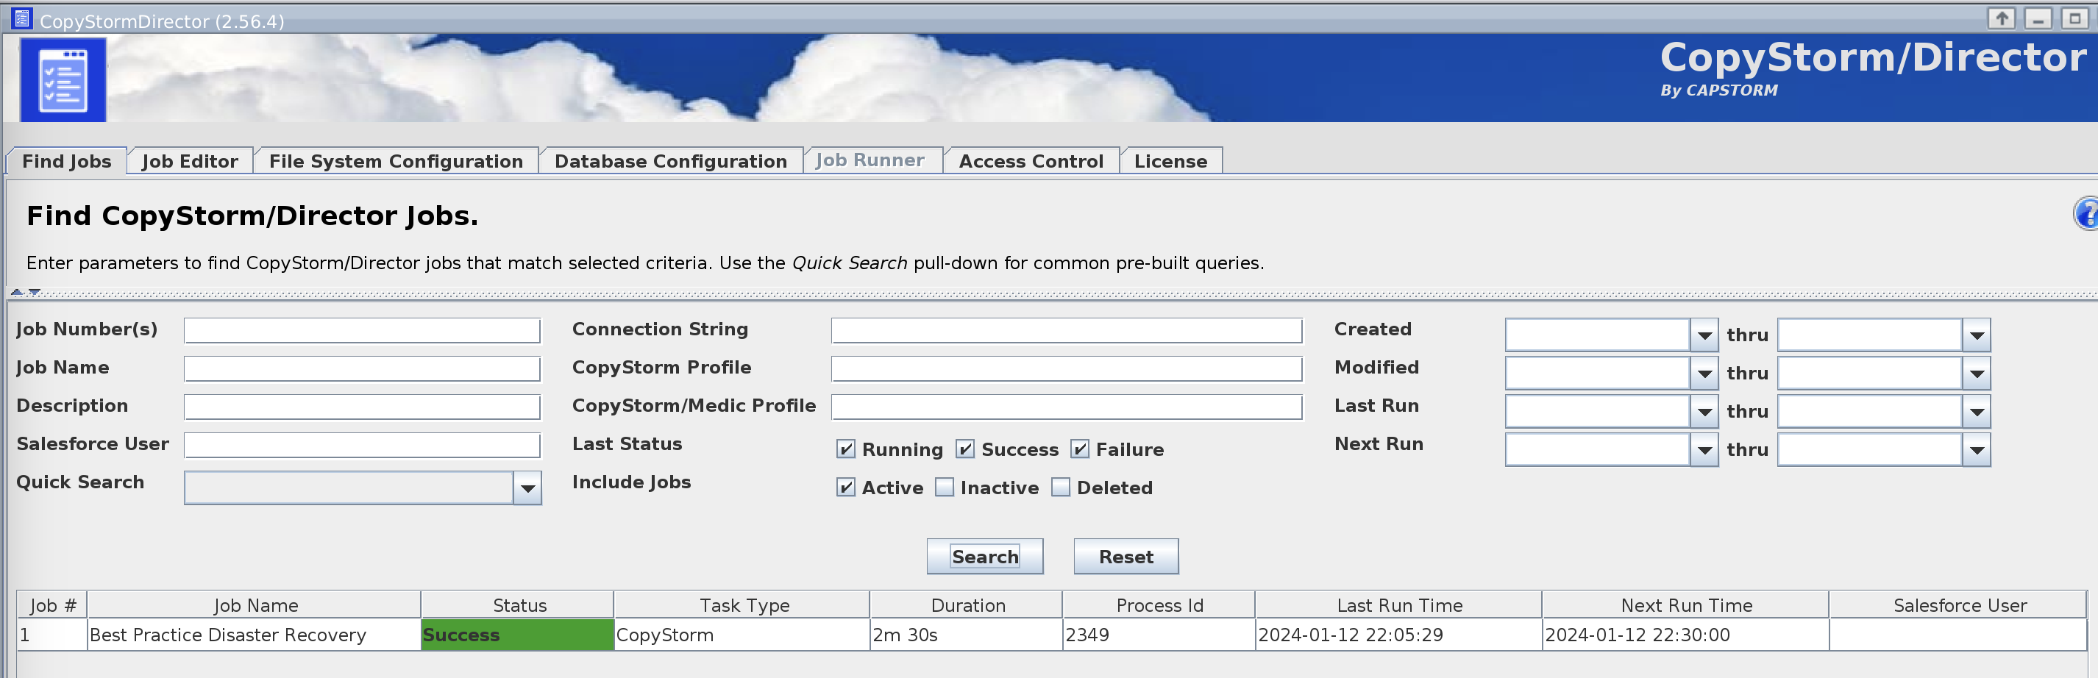Switch to the Job Editor tab
Screen dimensions: 2098x678
coord(189,160)
